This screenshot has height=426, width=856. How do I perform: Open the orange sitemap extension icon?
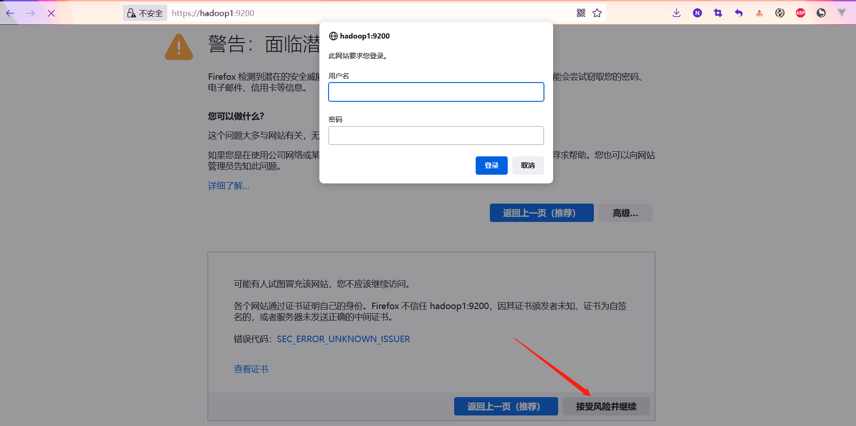[759, 13]
